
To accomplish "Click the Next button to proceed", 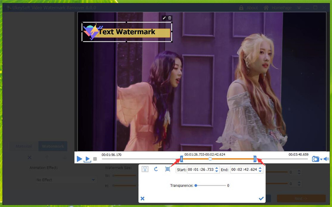I will 301,198.
